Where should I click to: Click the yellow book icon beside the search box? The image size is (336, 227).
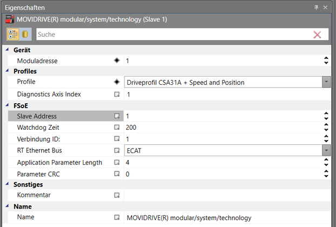click(25, 34)
